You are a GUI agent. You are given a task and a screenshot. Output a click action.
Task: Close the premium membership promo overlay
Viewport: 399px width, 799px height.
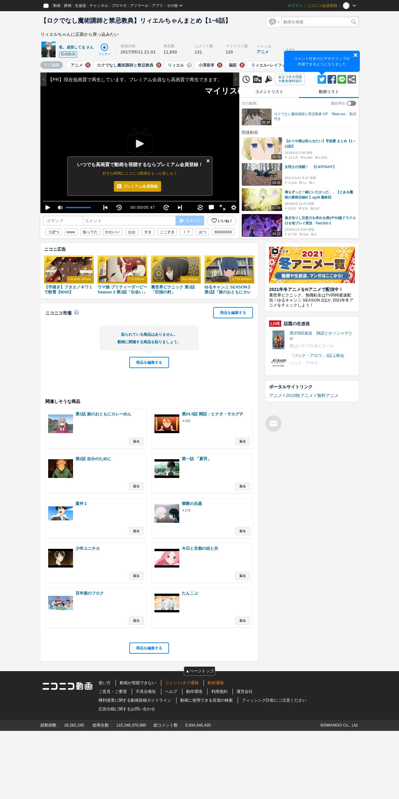coord(208,161)
